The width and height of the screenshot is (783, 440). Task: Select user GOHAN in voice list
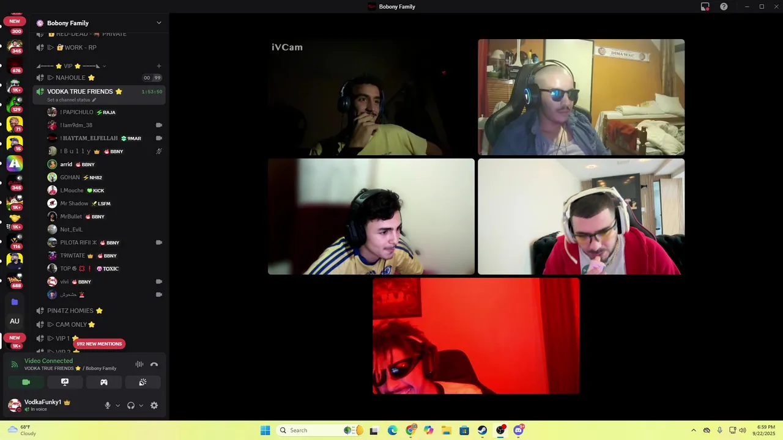[104, 177]
